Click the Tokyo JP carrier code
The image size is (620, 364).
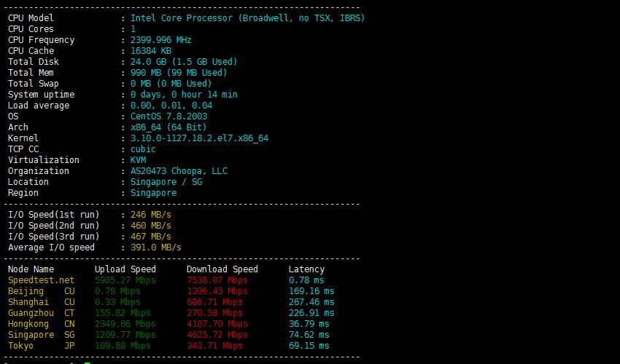pyautogui.click(x=69, y=346)
